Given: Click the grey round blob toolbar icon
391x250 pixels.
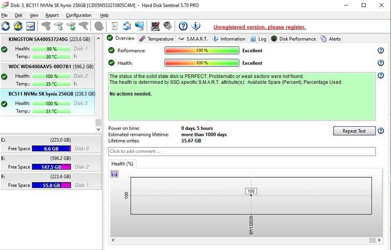Looking at the screenshot, I should point(99,26).
